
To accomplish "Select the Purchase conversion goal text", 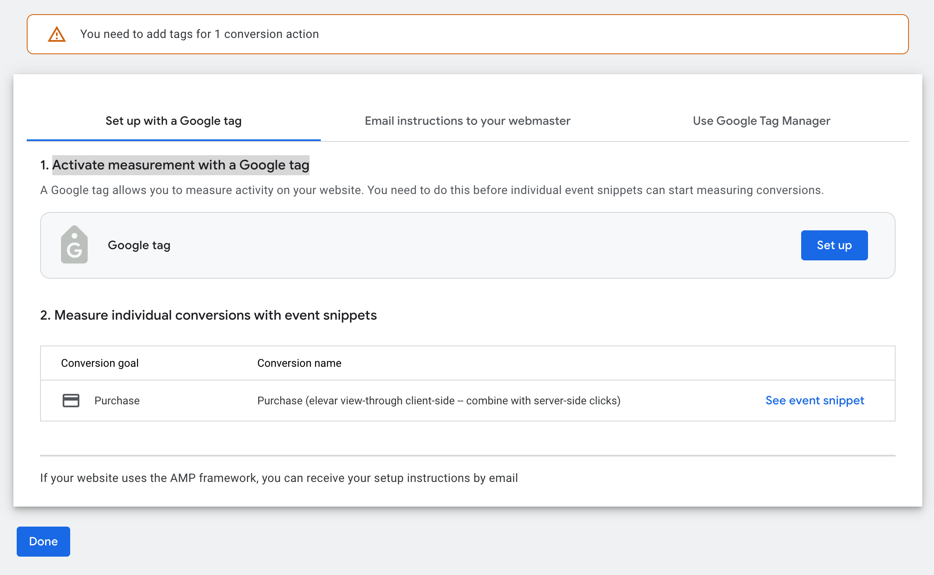I will [117, 401].
